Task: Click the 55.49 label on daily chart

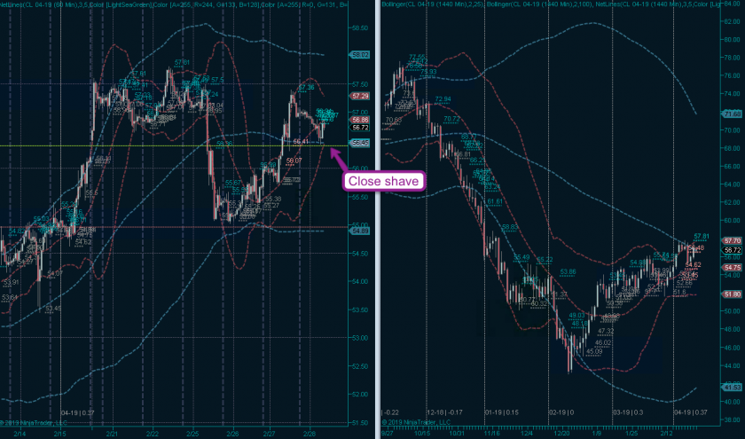Action: point(521,257)
